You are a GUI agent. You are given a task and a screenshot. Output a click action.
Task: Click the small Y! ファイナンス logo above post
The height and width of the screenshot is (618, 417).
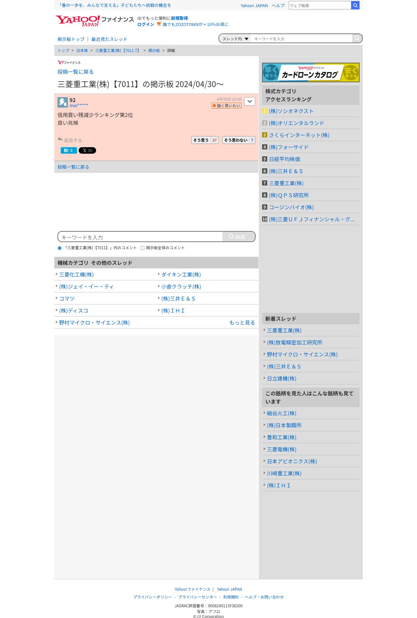pos(69,62)
